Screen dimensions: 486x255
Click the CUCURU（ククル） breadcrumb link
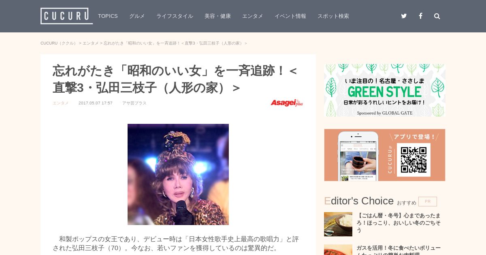pyautogui.click(x=59, y=43)
